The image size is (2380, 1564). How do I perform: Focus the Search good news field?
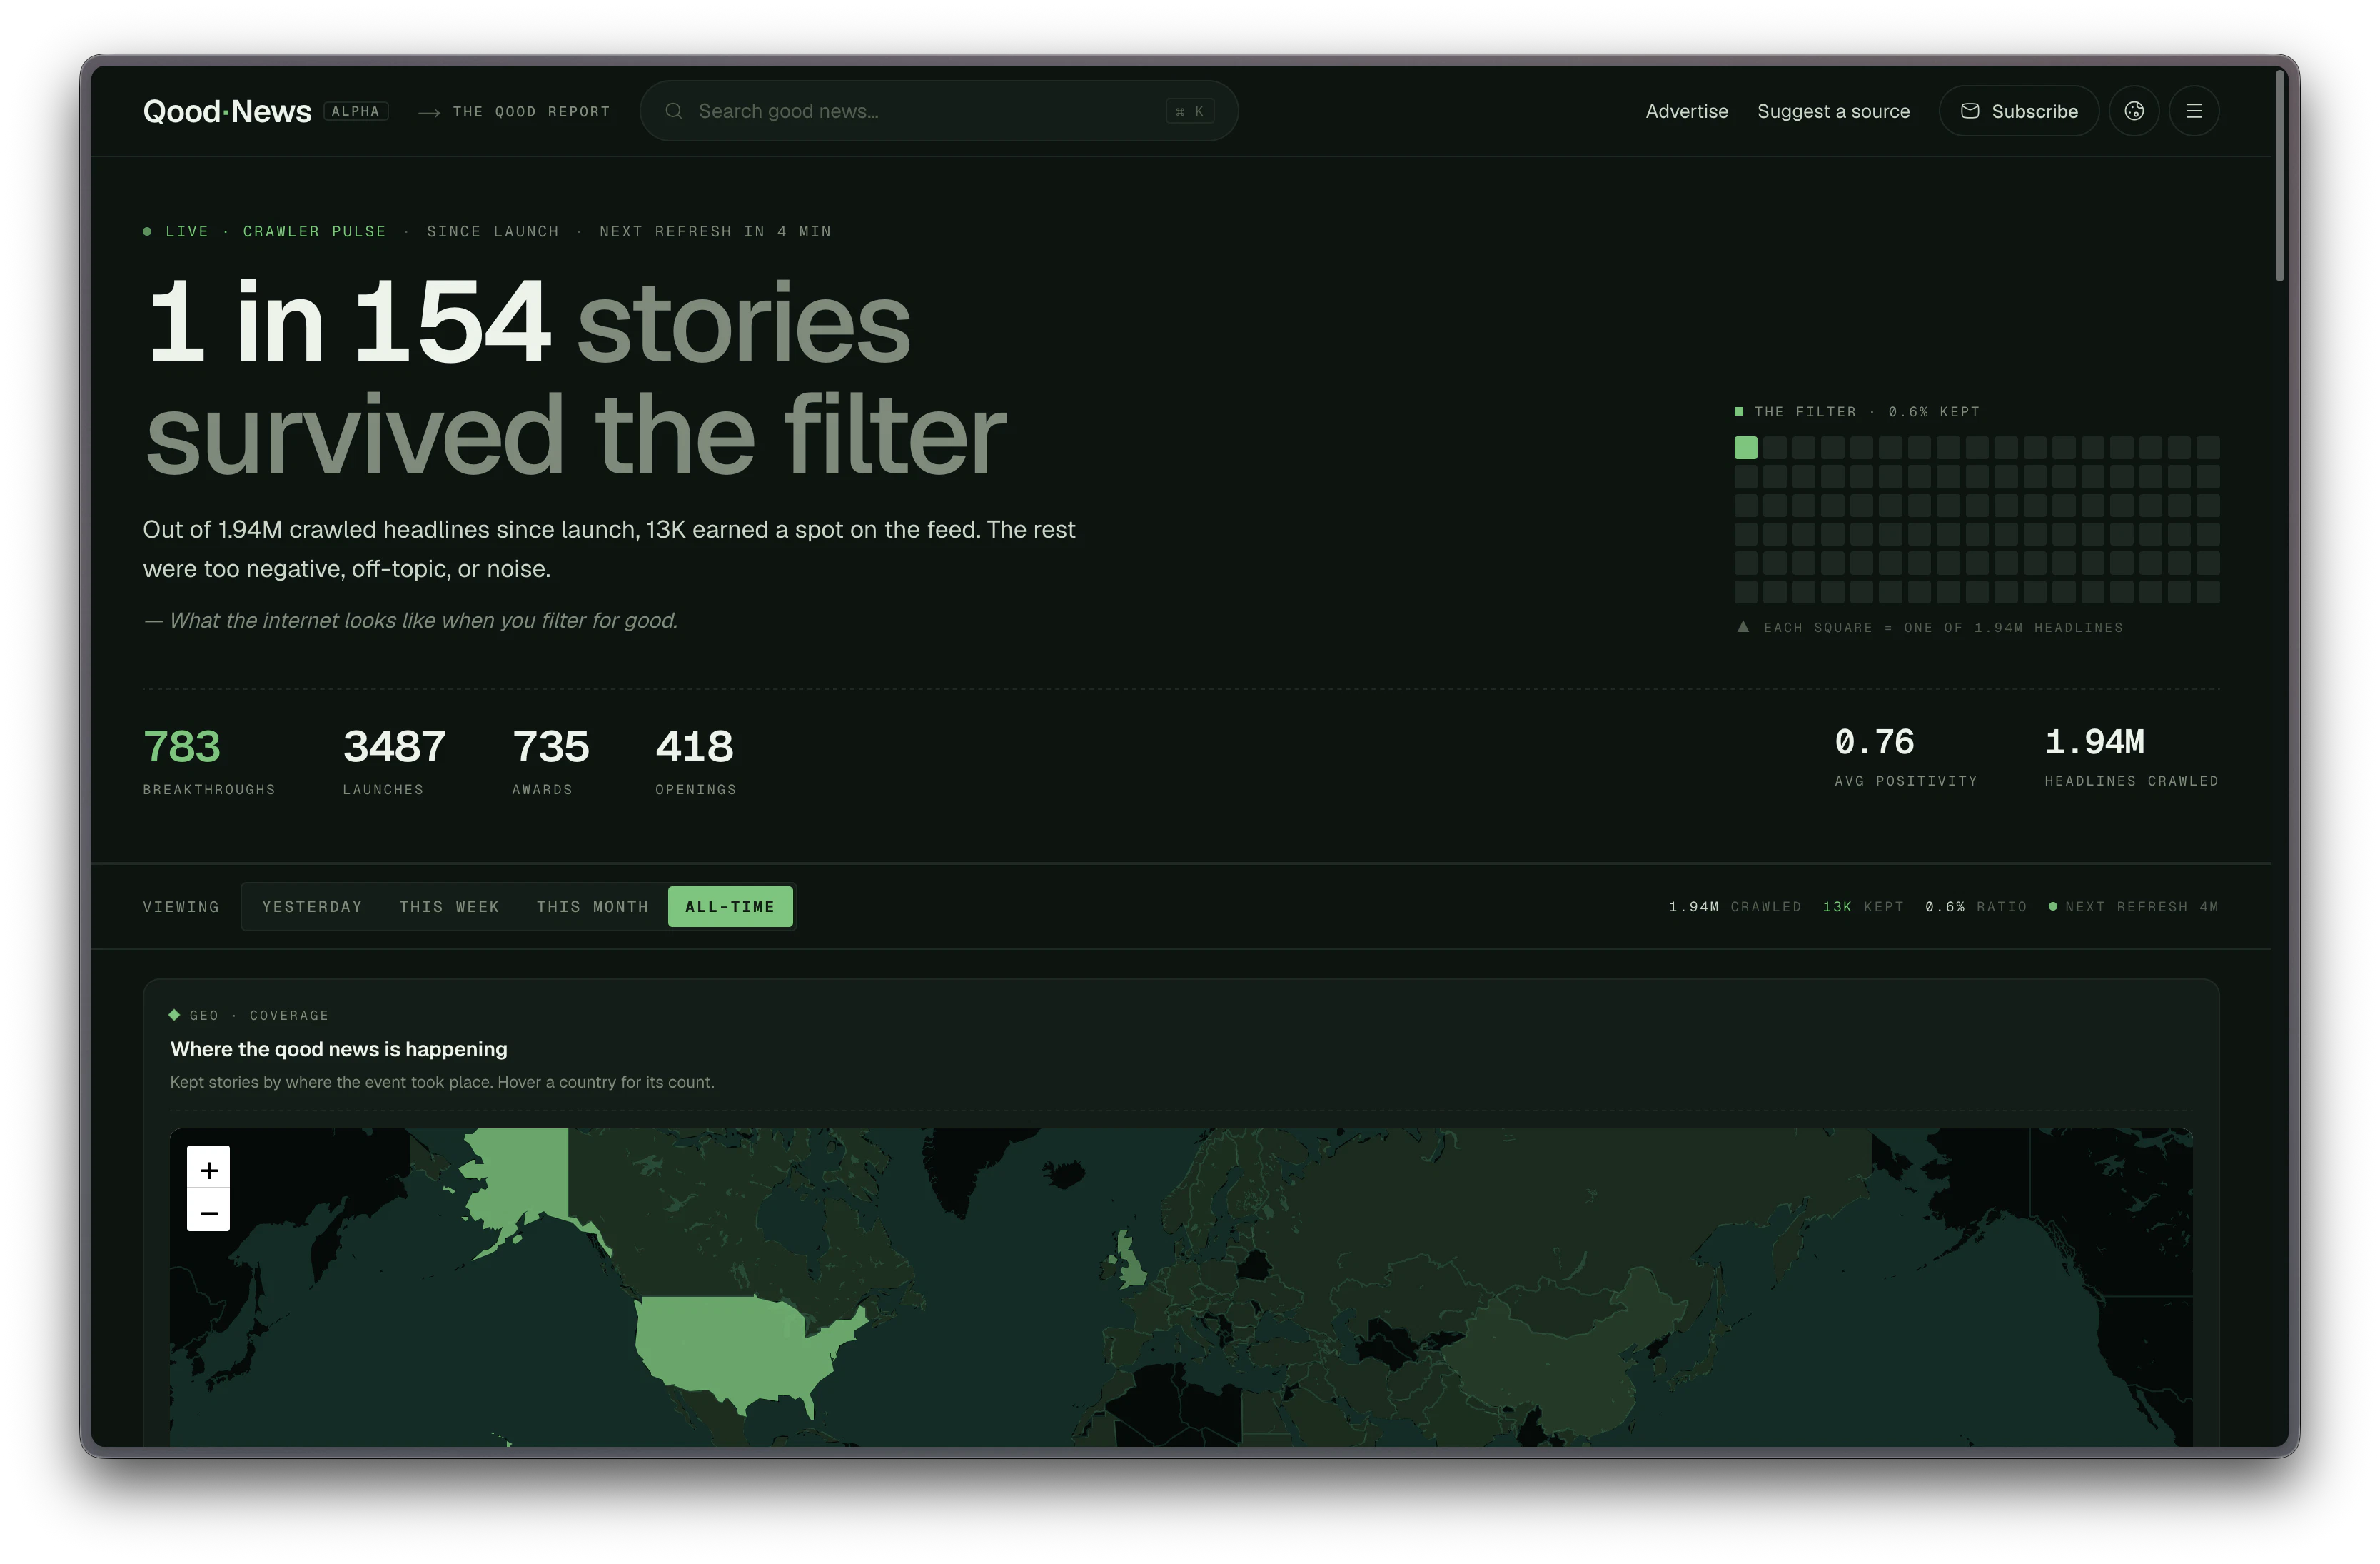coord(938,111)
